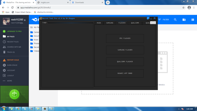Viewport: 197px width, 111px height.
Task: Switch to Downloads browser tab
Action: coord(87,2)
